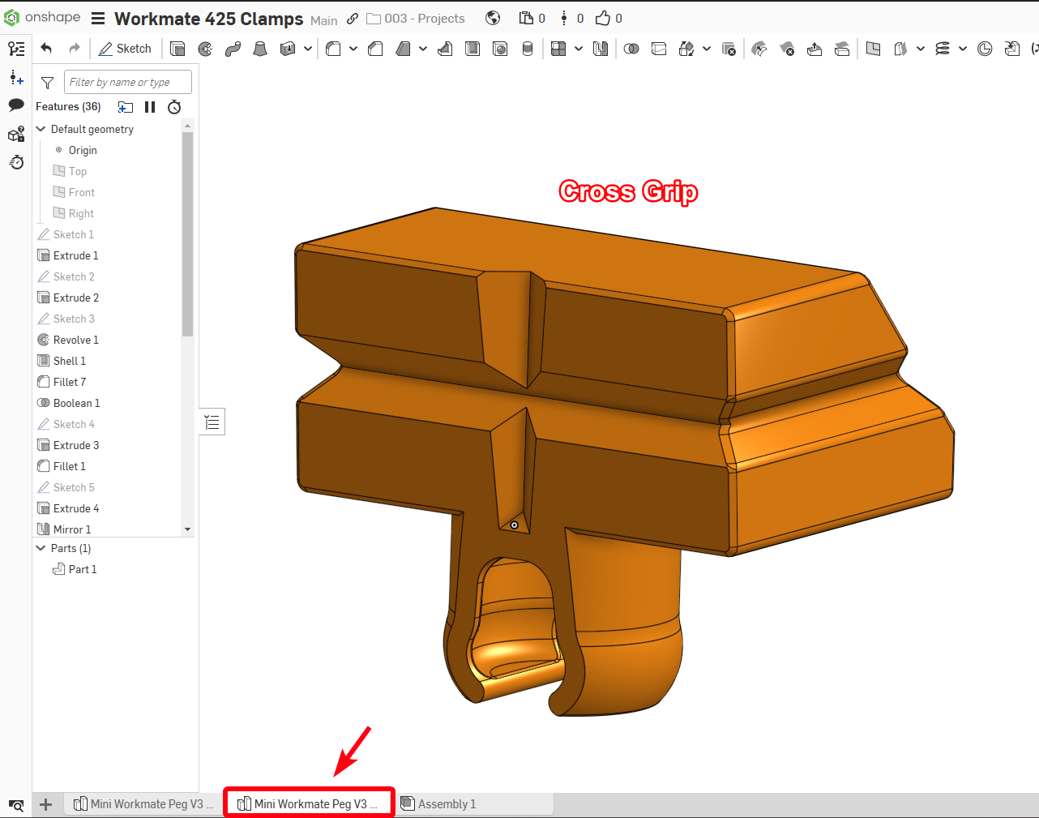Click the rollback bar end folder icon beside Features
The height and width of the screenshot is (818, 1039).
126,107
